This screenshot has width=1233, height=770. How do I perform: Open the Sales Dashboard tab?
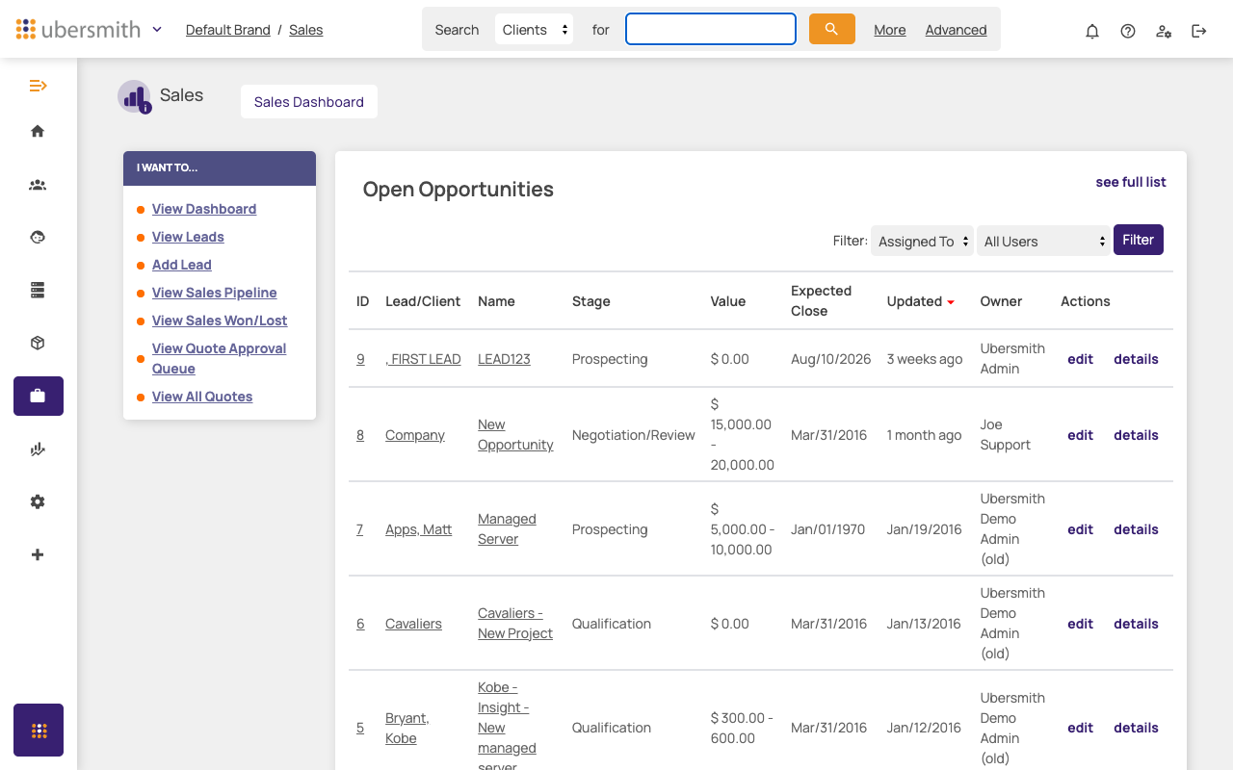coord(309,102)
